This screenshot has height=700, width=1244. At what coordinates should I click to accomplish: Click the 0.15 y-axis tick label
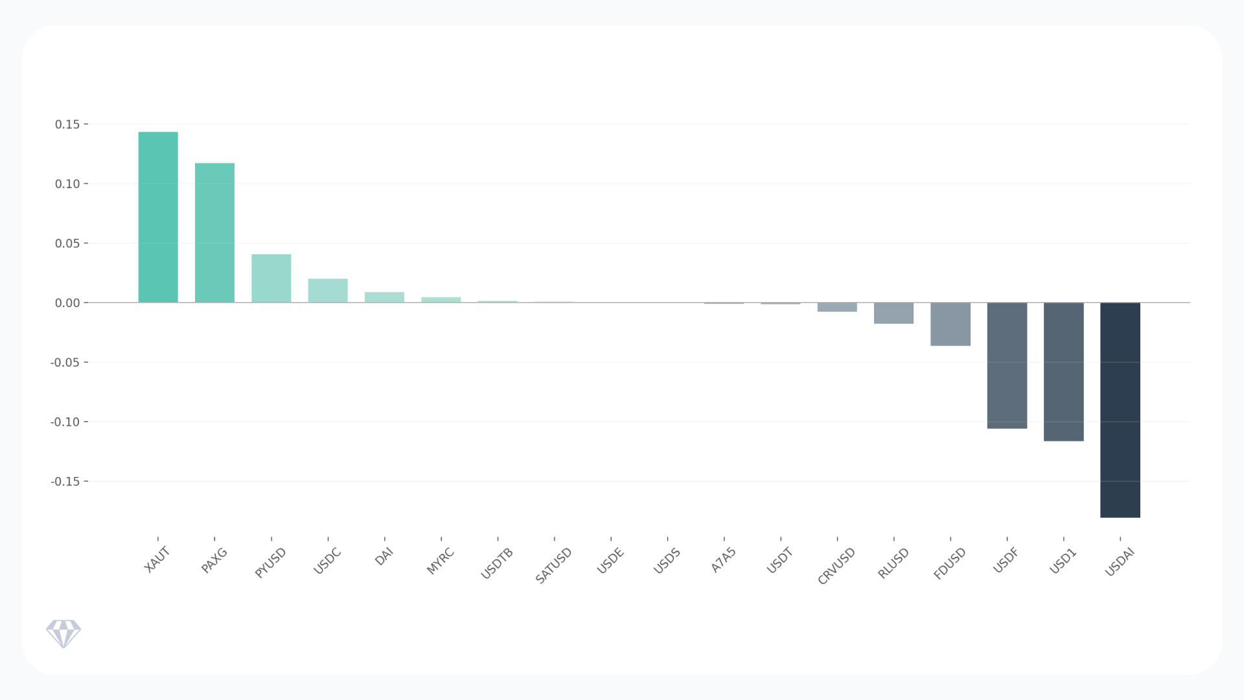coord(67,124)
